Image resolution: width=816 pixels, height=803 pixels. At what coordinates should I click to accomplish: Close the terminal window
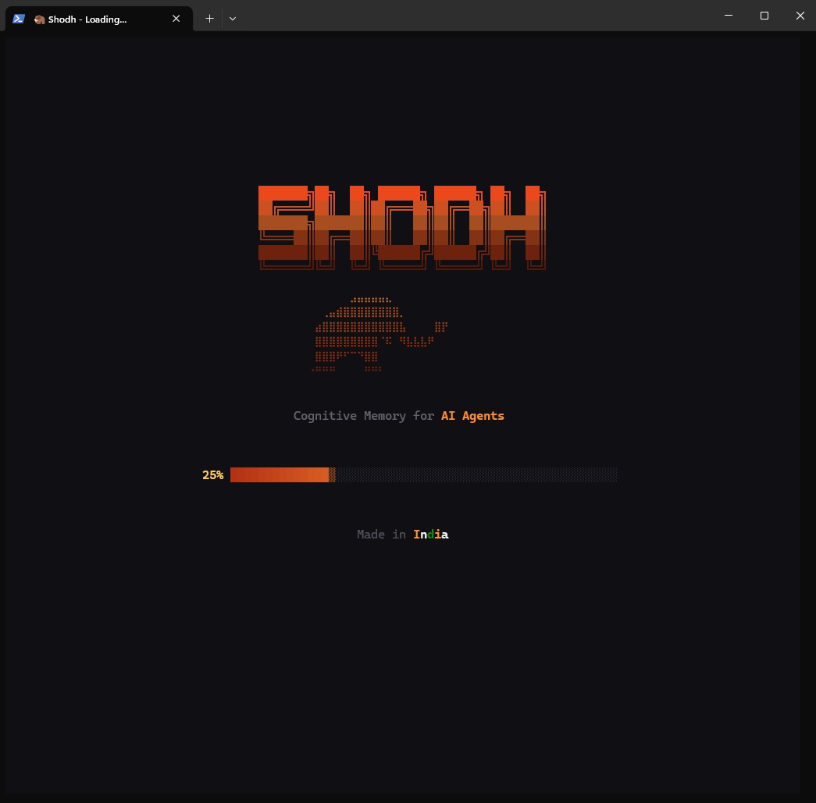tap(800, 16)
